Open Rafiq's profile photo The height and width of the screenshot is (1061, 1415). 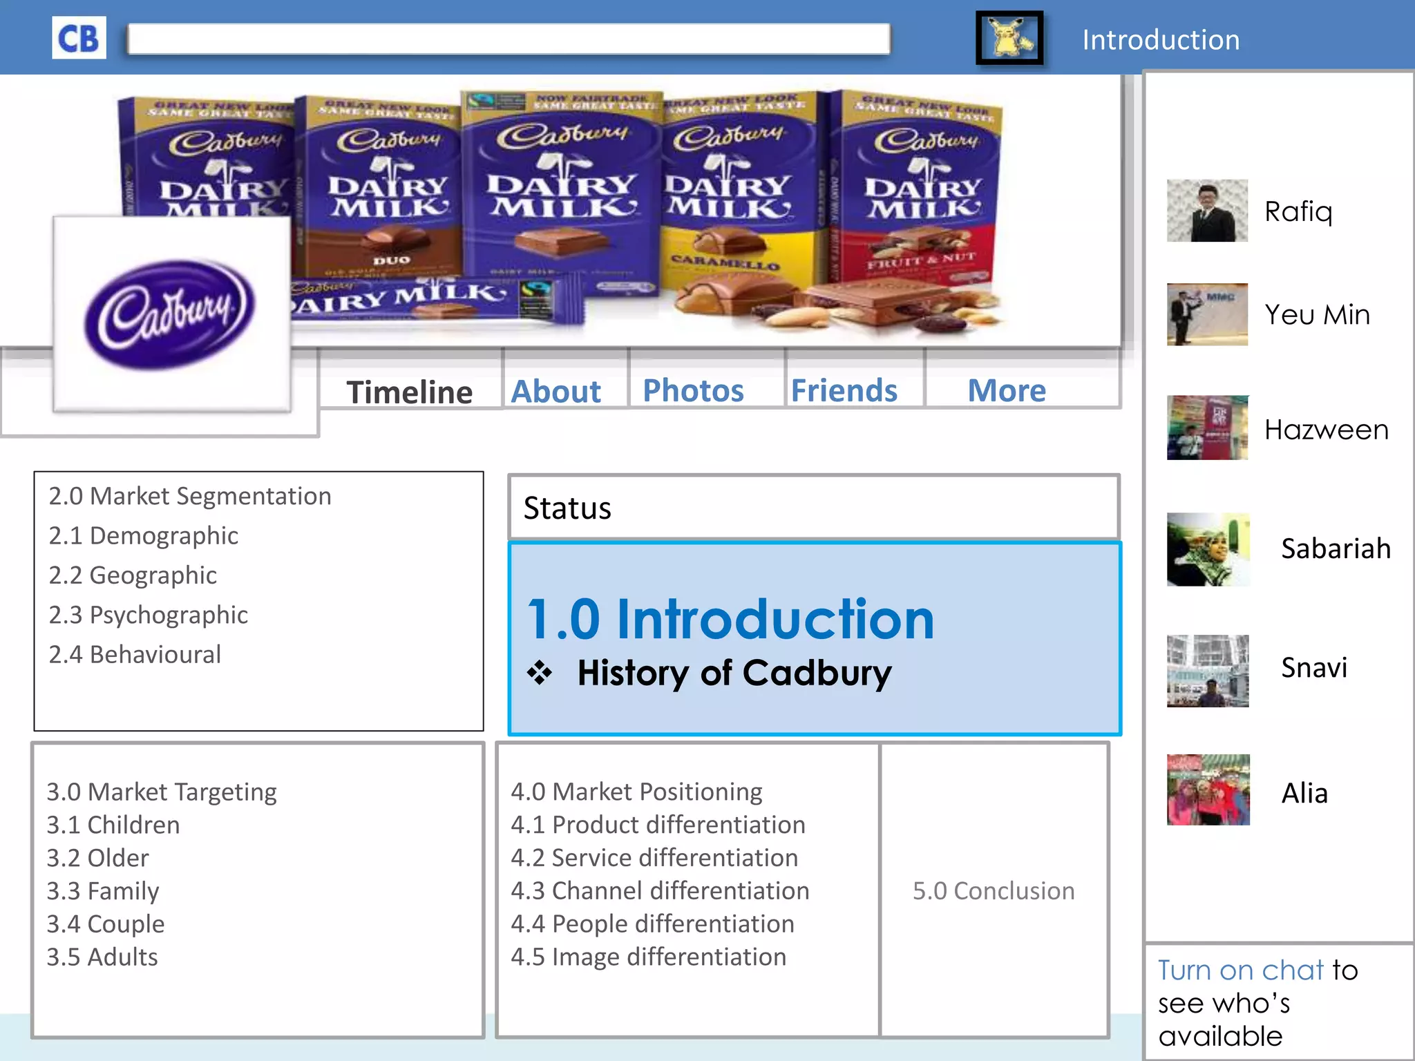point(1207,211)
